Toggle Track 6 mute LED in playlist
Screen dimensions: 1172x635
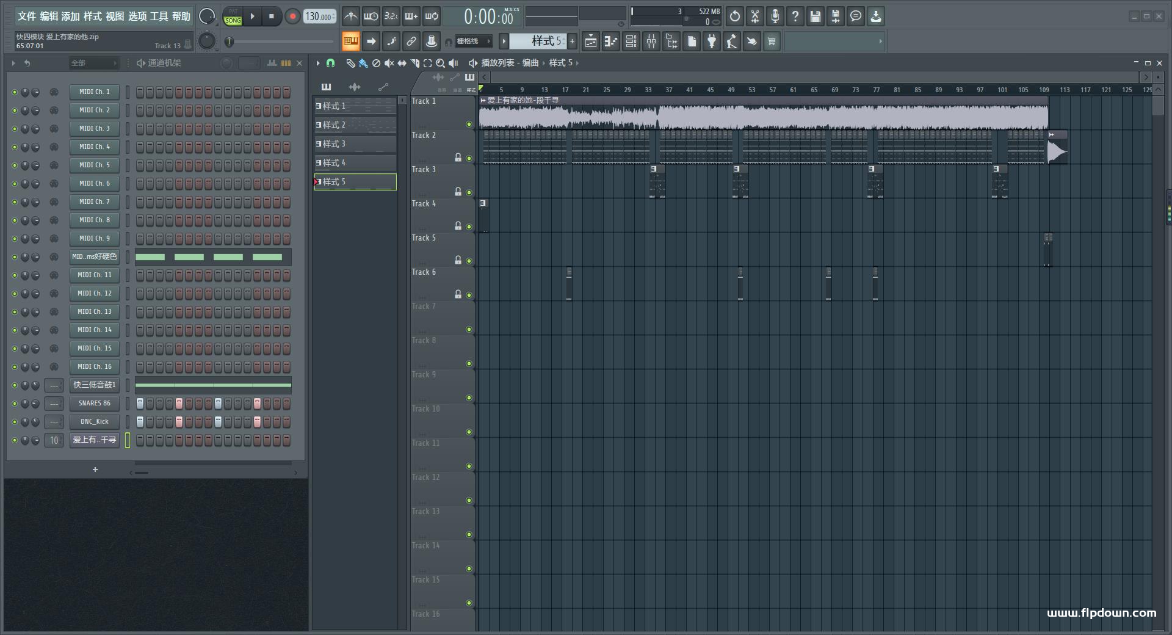(469, 296)
